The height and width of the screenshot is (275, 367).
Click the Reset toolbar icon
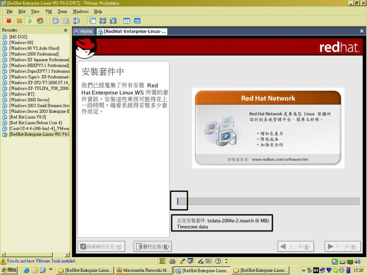(40, 21)
